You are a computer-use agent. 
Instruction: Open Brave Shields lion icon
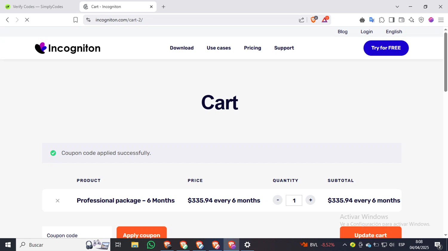[x=314, y=20]
